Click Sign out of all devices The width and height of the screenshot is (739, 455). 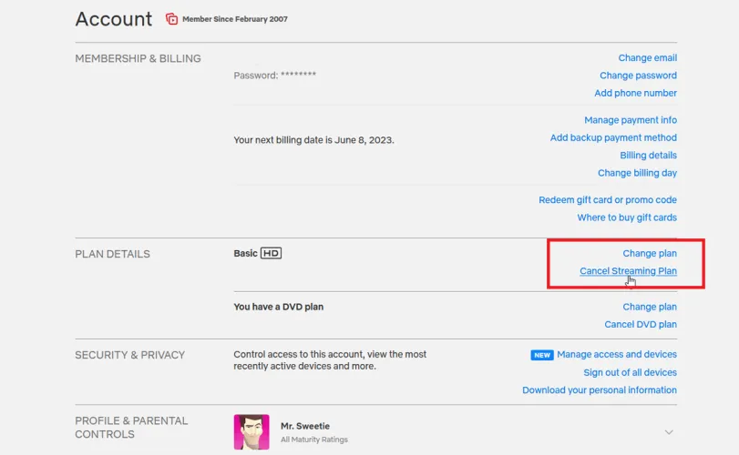pos(630,372)
